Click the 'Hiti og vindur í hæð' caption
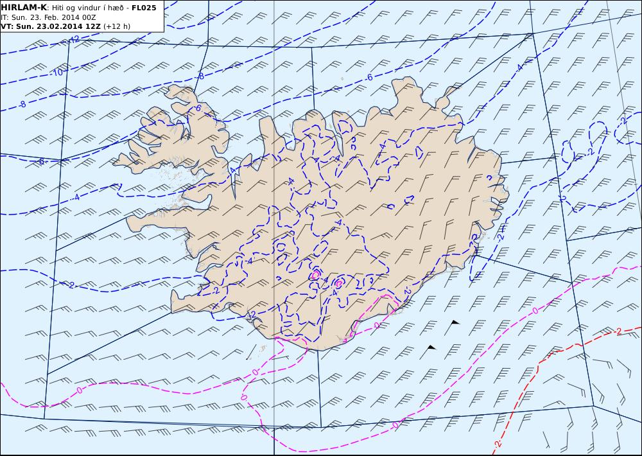This screenshot has width=642, height=456. tap(87, 8)
